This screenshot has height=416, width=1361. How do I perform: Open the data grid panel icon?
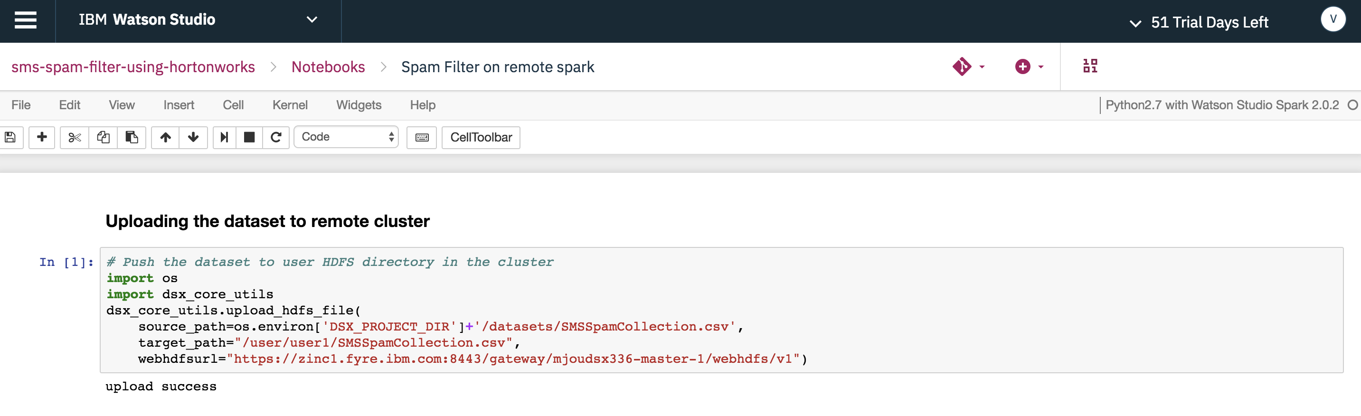click(1090, 66)
